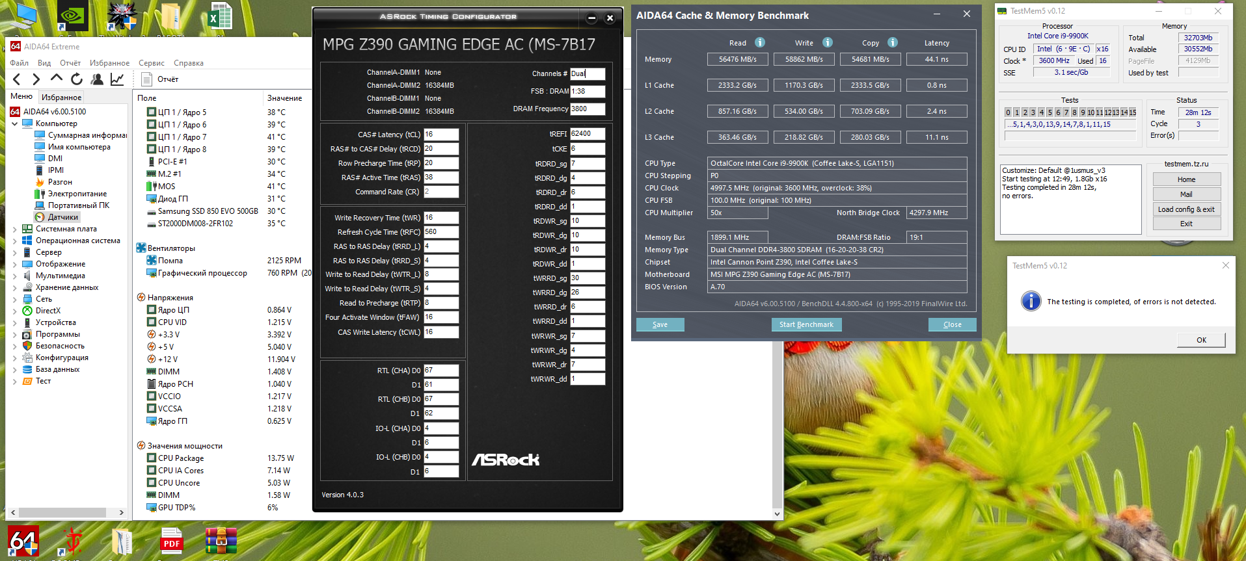This screenshot has width=1246, height=561.
Task: Open the Отчёт menu in menu bar
Action: 70,63
